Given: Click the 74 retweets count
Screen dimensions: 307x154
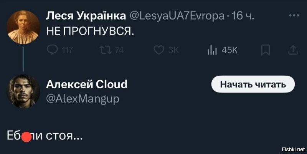Looking at the screenshot, I should pos(119,51).
